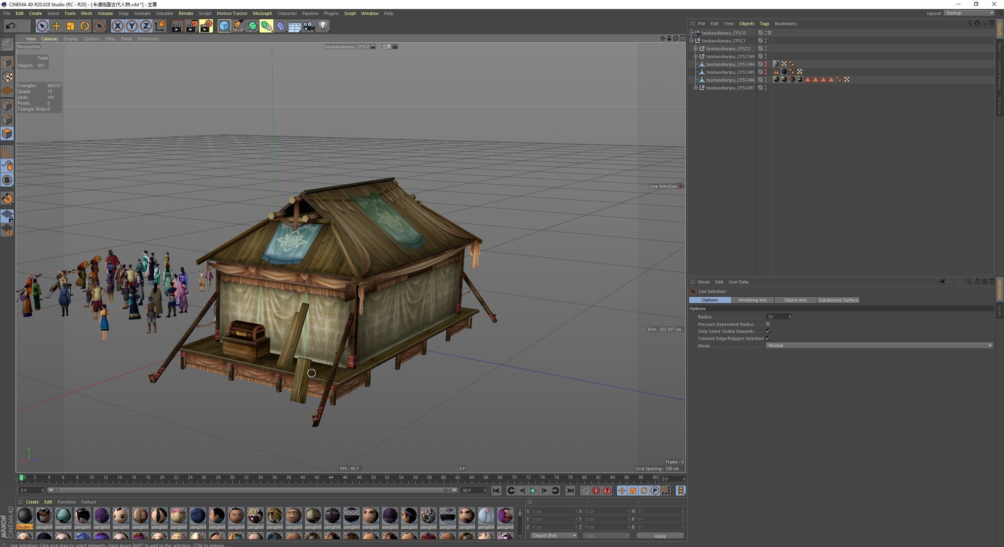Select the Scale tool

(71, 26)
